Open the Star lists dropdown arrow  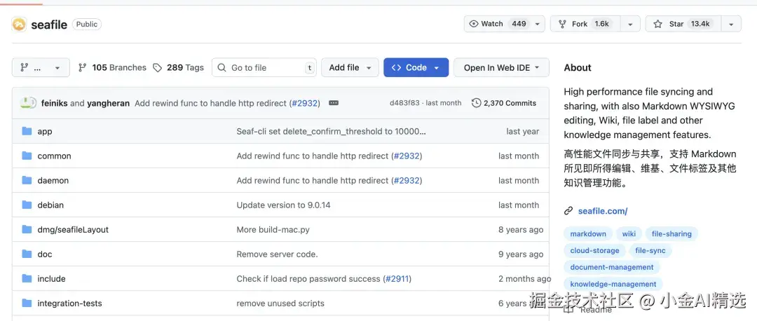(x=731, y=24)
